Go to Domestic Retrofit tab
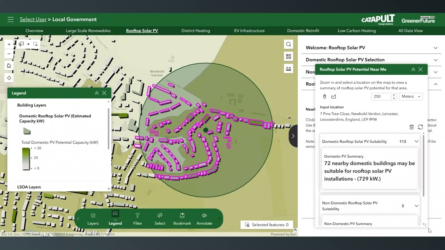 coord(303,31)
